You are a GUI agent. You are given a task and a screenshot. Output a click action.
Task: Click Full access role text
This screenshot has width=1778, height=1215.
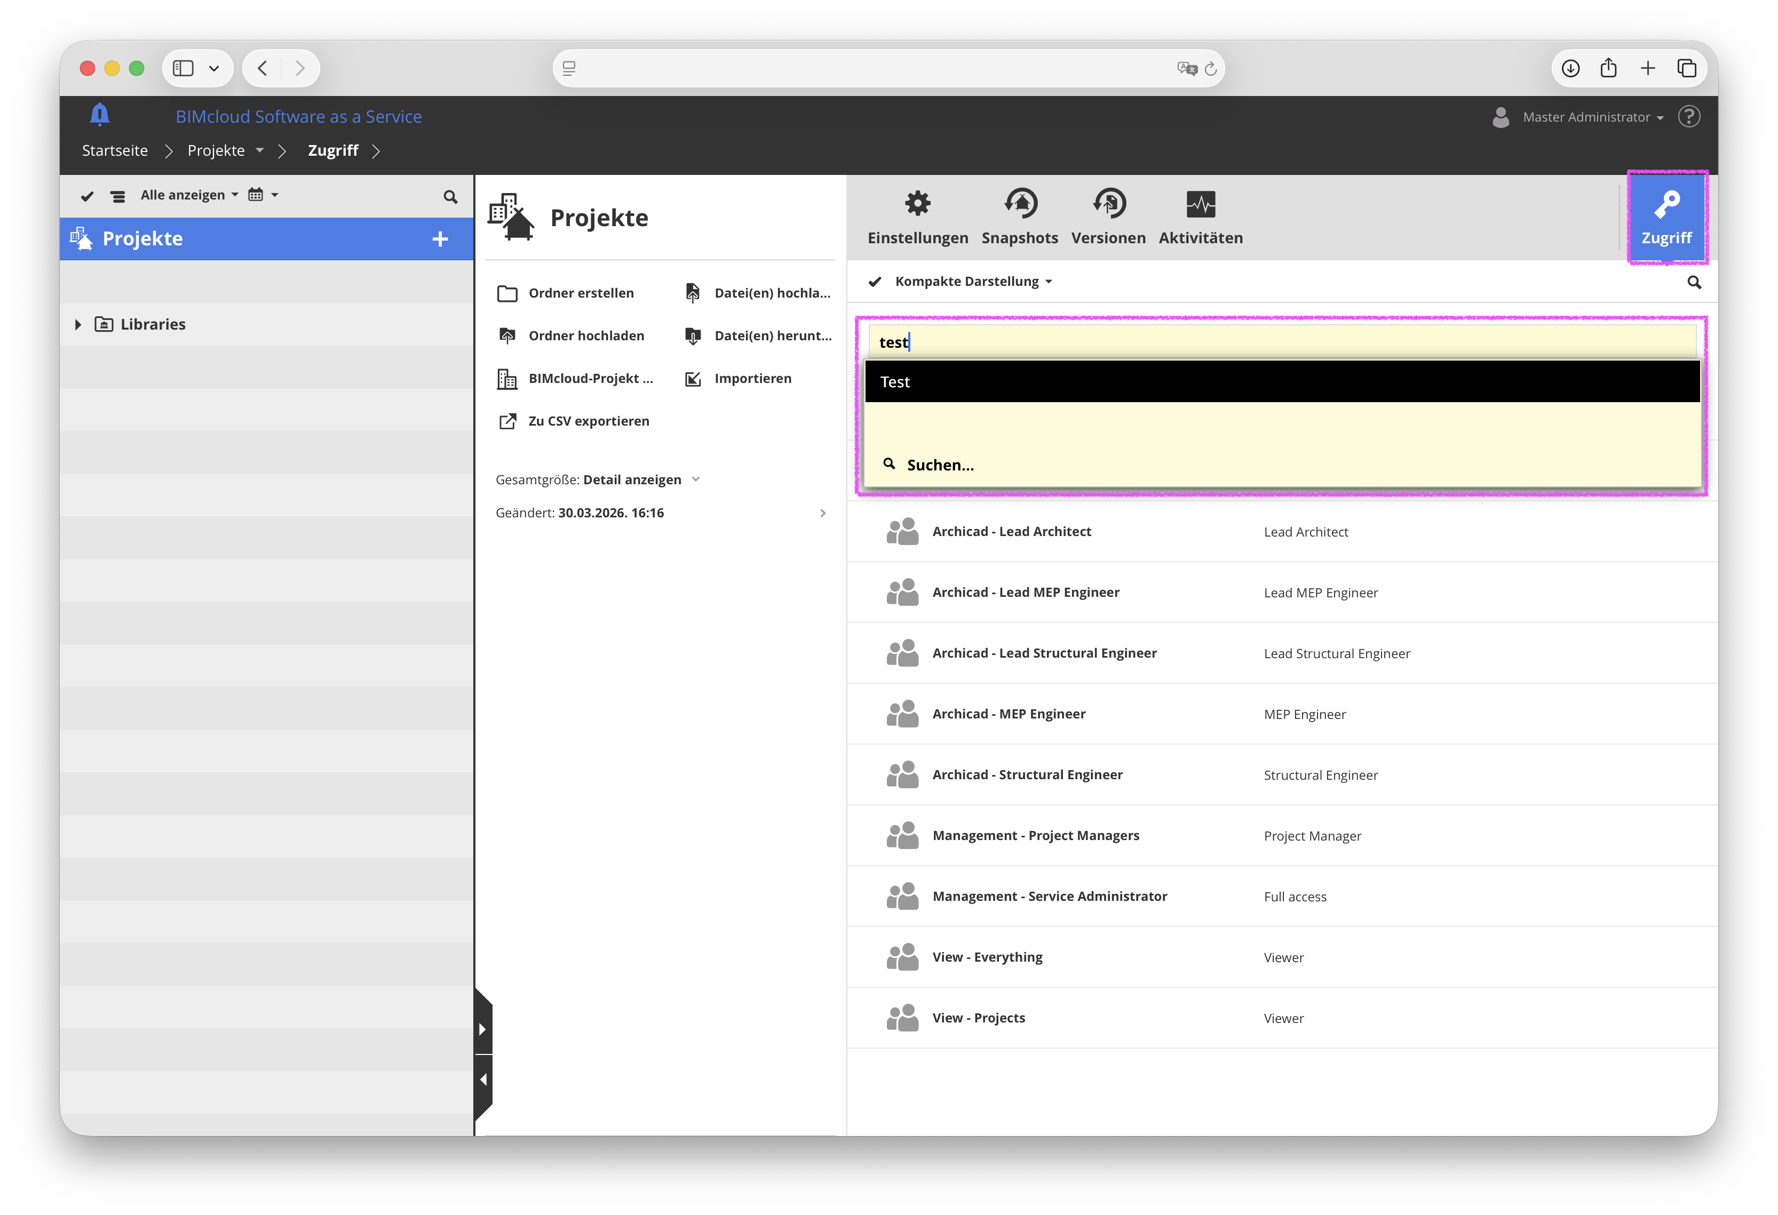pyautogui.click(x=1295, y=897)
